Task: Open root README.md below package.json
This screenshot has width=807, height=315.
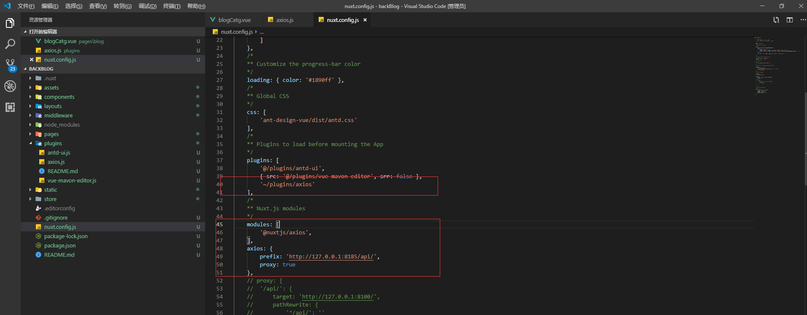Action: (x=113, y=255)
